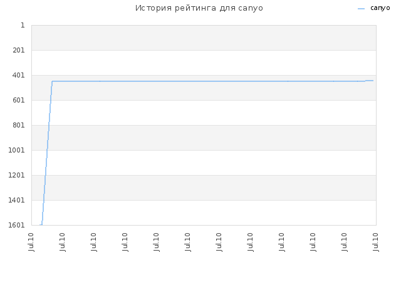Click the white band between 1001 and 1201
401x300 pixels.
204,162
